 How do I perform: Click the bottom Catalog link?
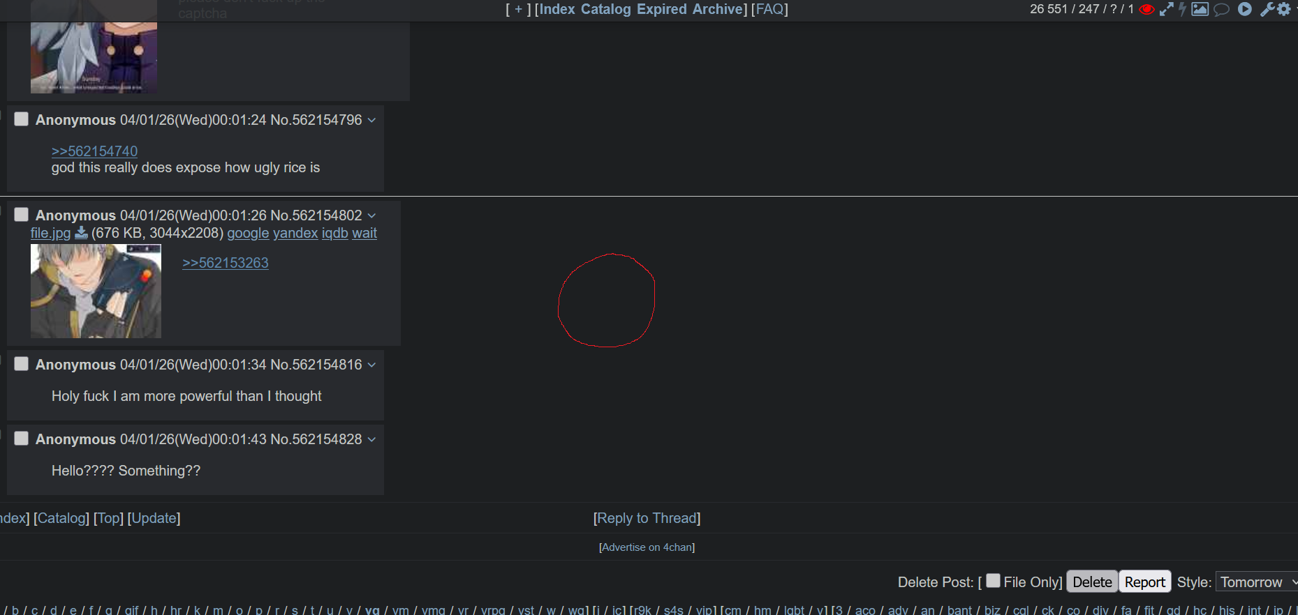click(x=61, y=518)
